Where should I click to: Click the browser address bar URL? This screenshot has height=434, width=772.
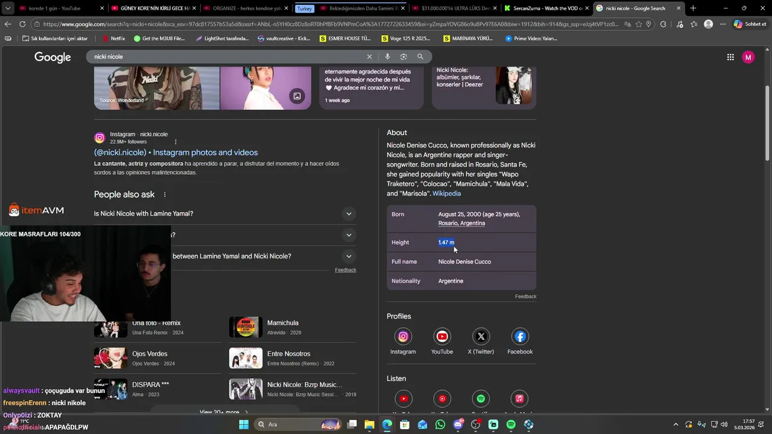[x=331, y=24]
